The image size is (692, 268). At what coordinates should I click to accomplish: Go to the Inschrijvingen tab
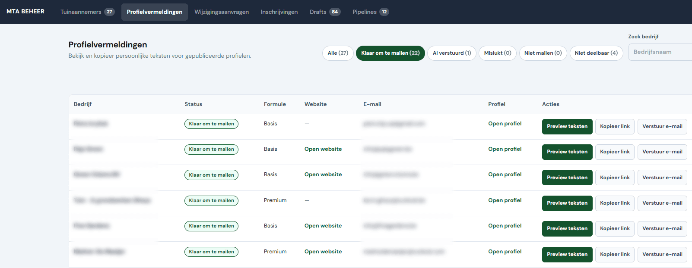point(279,12)
